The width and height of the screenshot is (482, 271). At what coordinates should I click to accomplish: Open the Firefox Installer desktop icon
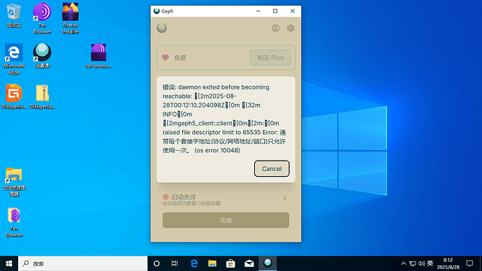(71, 18)
